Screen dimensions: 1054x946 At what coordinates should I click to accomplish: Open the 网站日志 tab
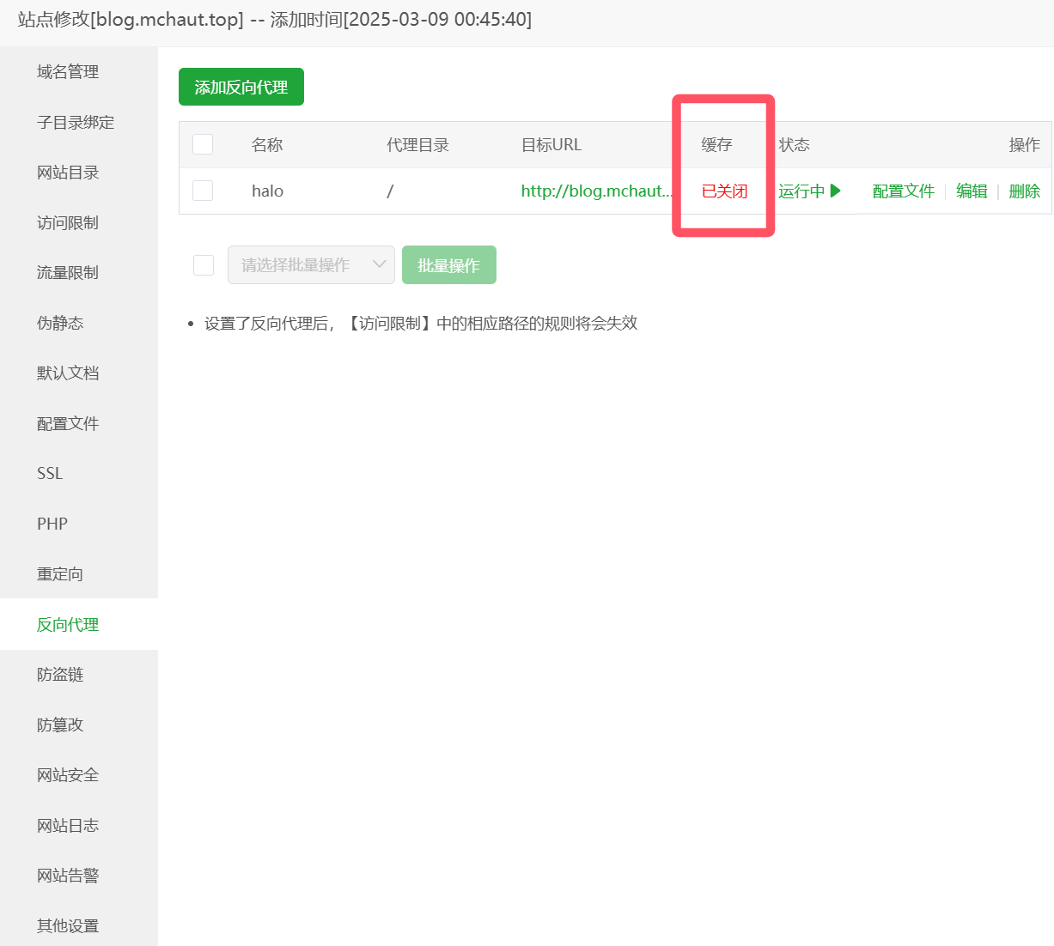click(68, 825)
